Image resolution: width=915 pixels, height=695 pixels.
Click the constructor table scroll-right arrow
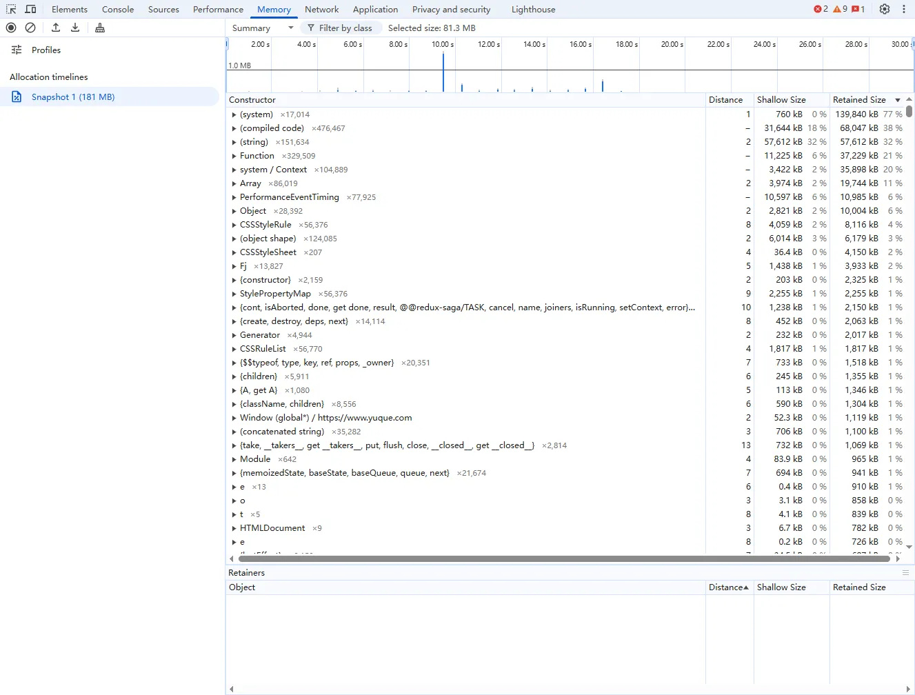coord(898,559)
